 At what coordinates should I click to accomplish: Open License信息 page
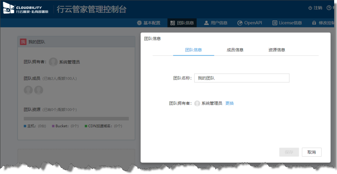coord(287,23)
